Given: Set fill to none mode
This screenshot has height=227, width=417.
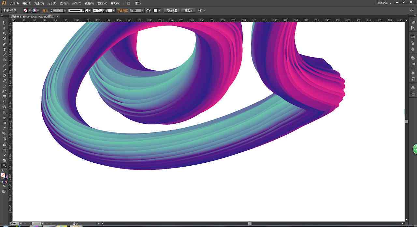Looking at the screenshot, I should click(6, 182).
